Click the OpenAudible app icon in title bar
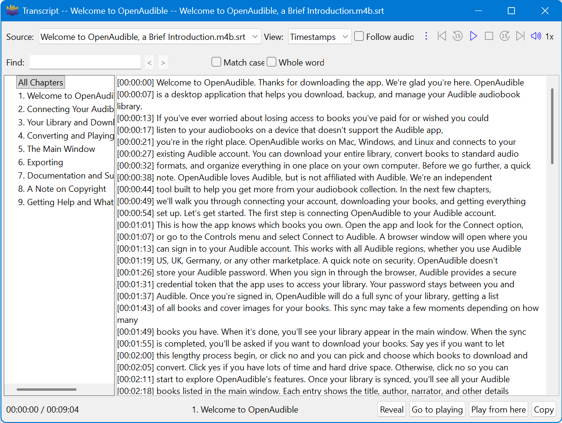The width and height of the screenshot is (562, 423). 12,11
